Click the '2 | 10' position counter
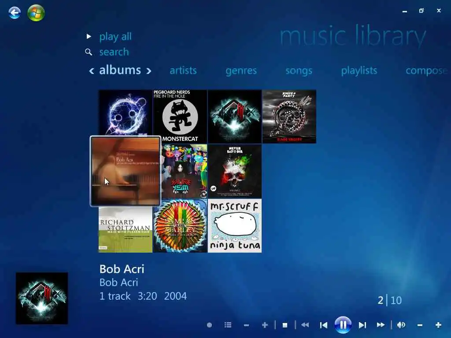This screenshot has width=451, height=338. point(389,300)
